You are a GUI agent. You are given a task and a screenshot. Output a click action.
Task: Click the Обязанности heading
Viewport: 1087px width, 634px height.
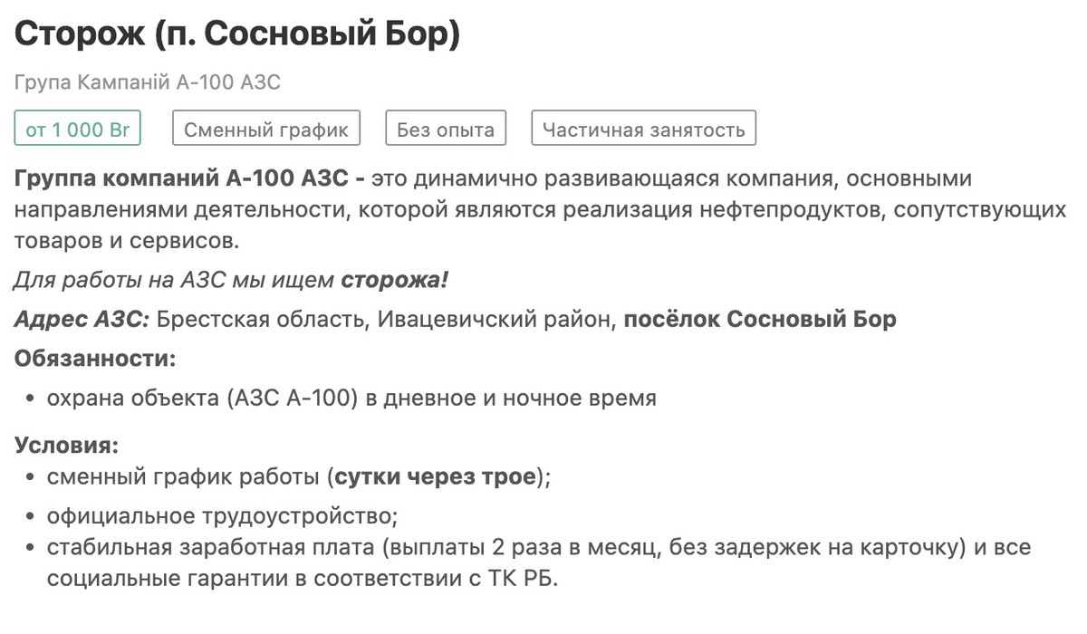(95, 359)
